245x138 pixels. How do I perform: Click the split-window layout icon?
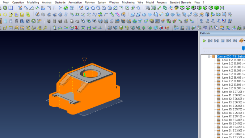(x=11, y=8)
